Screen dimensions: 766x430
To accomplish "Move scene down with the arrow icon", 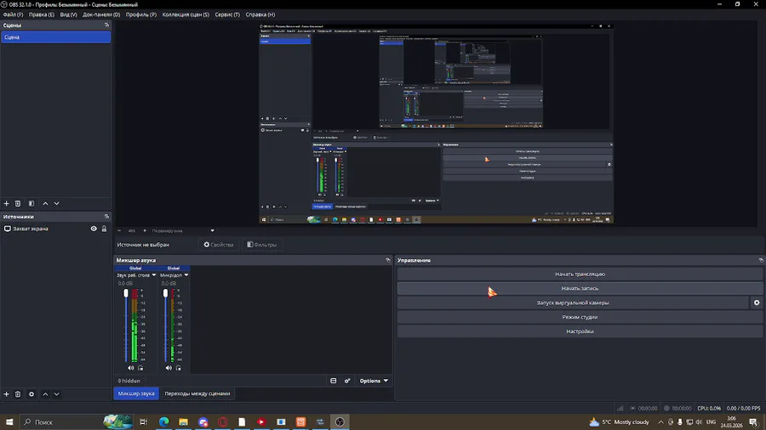I will pos(57,203).
